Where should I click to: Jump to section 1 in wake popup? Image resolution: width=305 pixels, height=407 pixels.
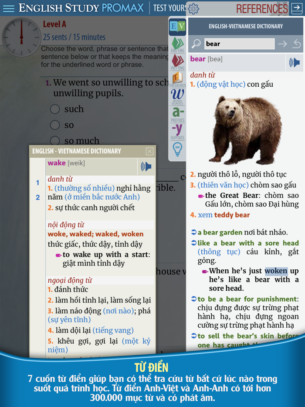[37, 183]
